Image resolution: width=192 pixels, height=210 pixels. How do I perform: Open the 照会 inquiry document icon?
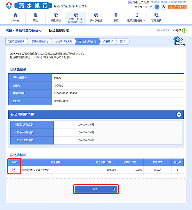coord(35,15)
